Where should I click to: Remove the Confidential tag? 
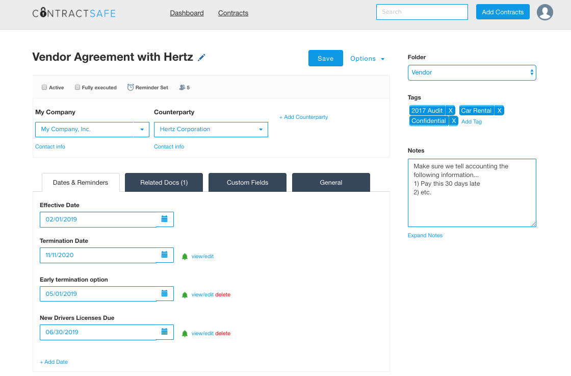[x=454, y=121]
